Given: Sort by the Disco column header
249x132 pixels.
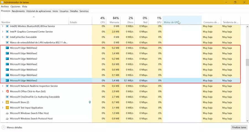Looking at the screenshot, I should pyautogui.click(x=128, y=20).
